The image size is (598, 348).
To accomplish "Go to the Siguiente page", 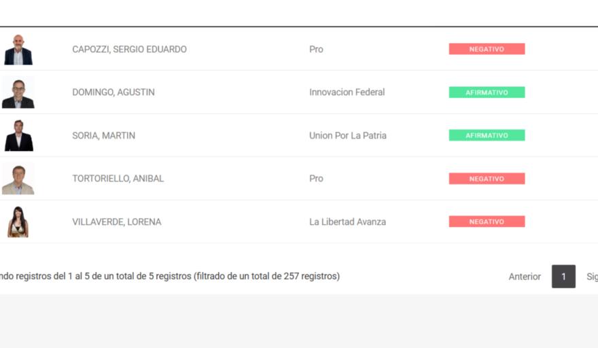I will click(x=592, y=277).
